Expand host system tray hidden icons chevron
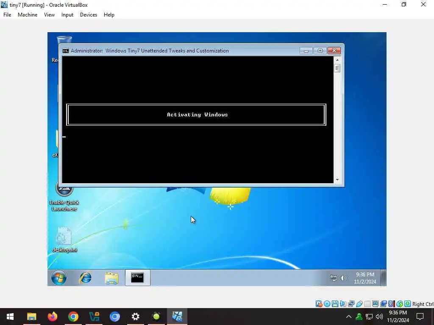Viewport: 434px width, 325px height. tap(349, 317)
